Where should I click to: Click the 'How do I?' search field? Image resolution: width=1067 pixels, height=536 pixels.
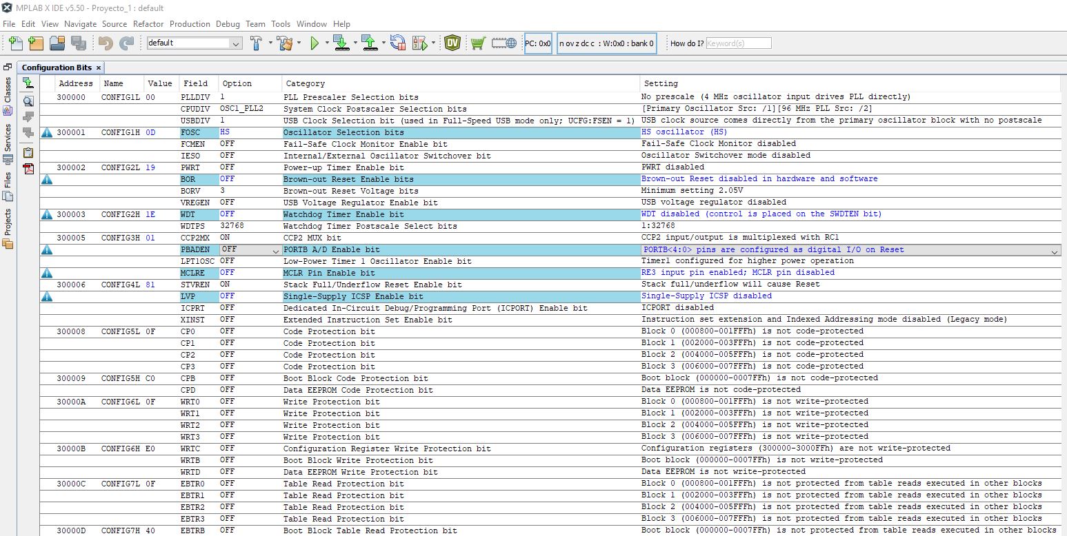[739, 43]
